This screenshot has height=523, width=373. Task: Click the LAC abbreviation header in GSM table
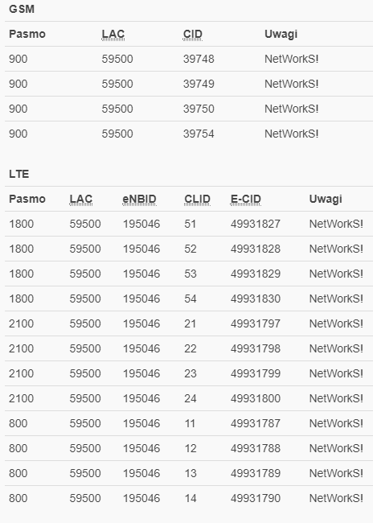click(x=113, y=34)
